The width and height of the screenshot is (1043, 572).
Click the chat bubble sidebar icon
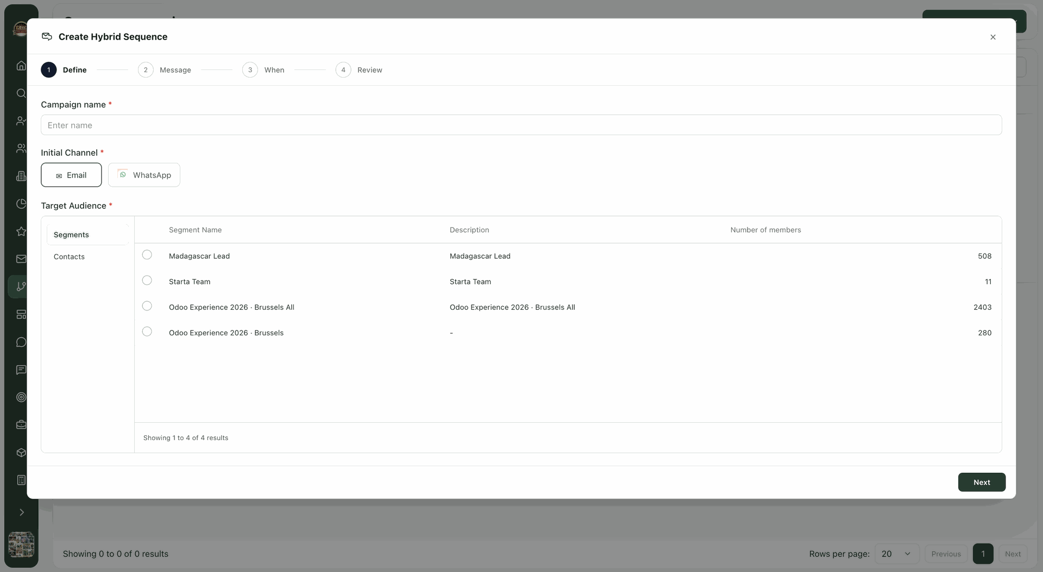tap(21, 342)
